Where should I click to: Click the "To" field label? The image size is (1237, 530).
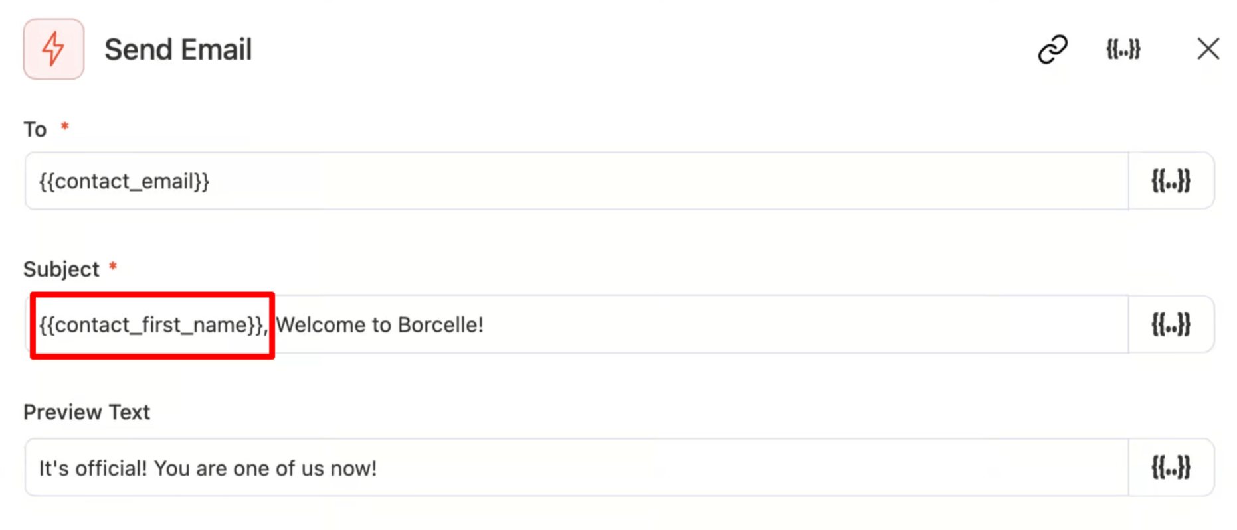point(35,129)
